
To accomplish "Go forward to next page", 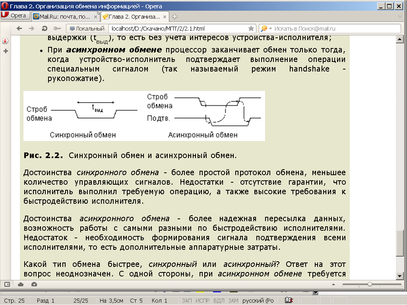I will click(x=31, y=29).
